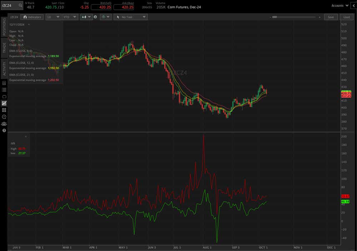The width and height of the screenshot is (357, 251).
Task: Click the AUG 1 date axis label
Action: (x=207, y=247)
